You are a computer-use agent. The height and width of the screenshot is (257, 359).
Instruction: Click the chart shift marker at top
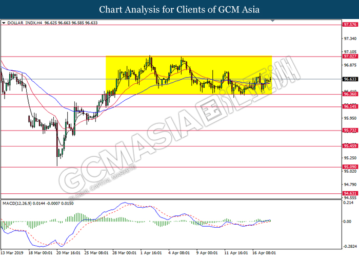(272, 21)
